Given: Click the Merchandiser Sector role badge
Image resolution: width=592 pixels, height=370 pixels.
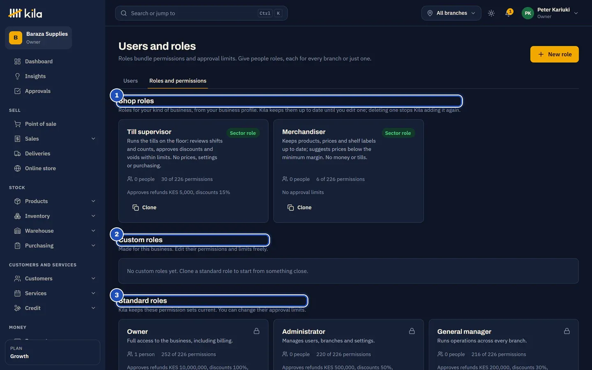Looking at the screenshot, I should tap(398, 133).
